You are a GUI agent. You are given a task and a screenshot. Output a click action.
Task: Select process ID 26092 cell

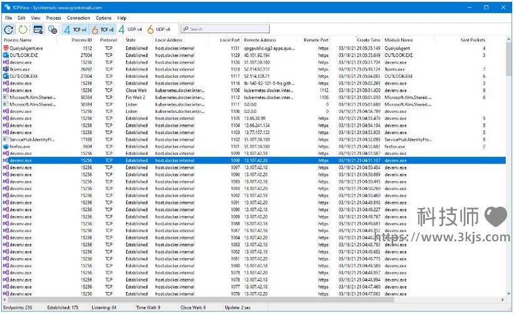(87, 70)
